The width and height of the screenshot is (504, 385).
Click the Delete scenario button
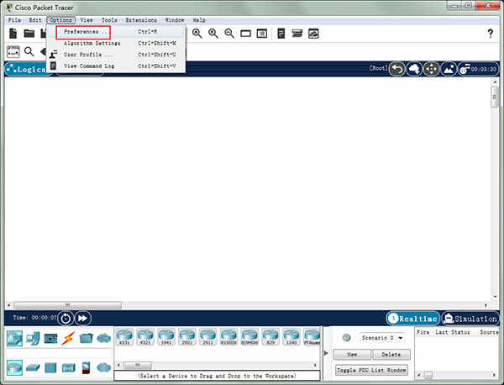point(391,355)
